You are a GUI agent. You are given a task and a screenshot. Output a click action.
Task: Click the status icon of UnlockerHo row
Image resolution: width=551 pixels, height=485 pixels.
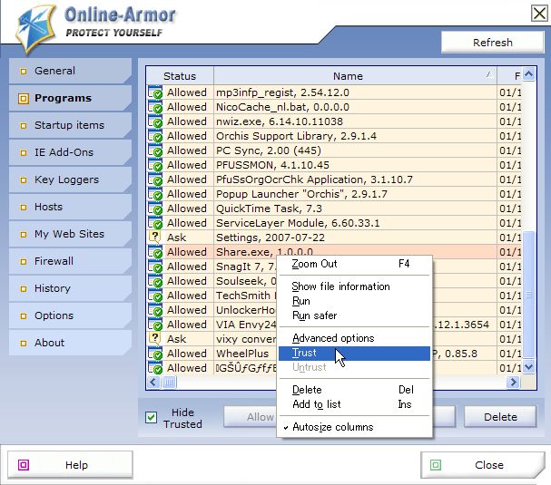(155, 310)
